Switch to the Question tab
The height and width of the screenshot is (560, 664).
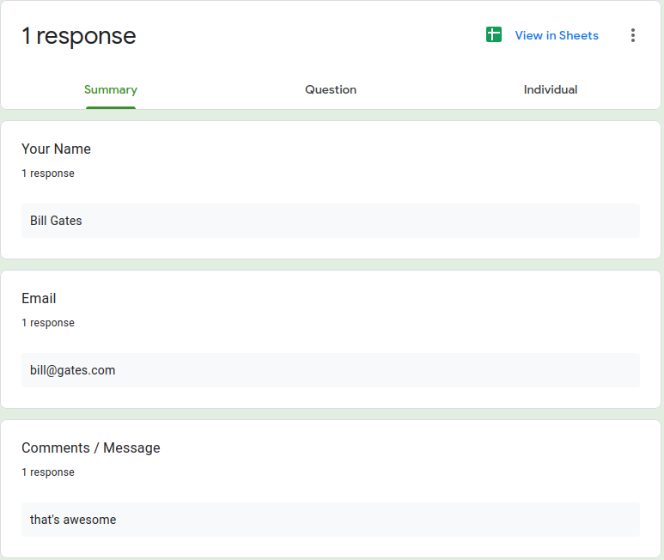click(331, 89)
